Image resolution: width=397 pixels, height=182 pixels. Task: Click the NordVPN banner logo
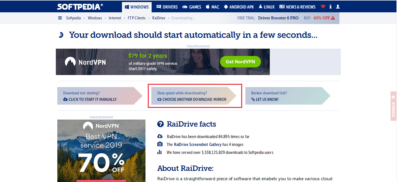85,62
